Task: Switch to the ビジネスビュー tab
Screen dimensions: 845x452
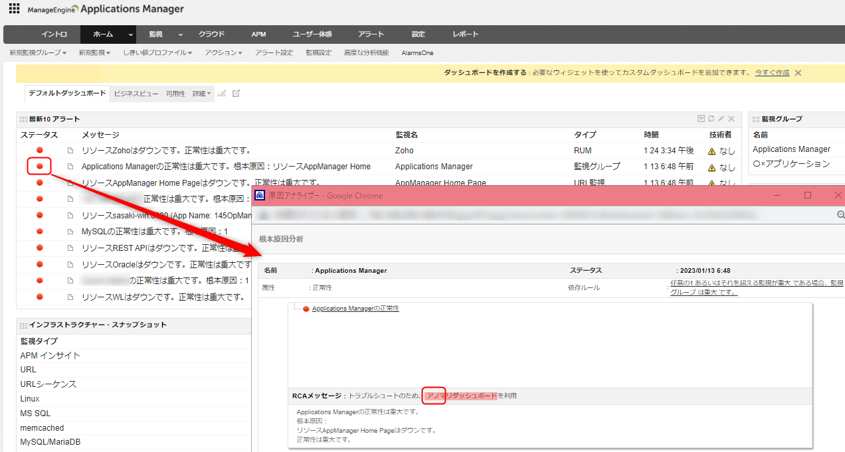Action: (136, 94)
